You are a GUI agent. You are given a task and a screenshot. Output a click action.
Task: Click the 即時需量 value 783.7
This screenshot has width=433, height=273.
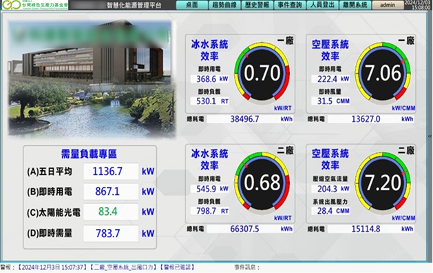click(x=111, y=233)
